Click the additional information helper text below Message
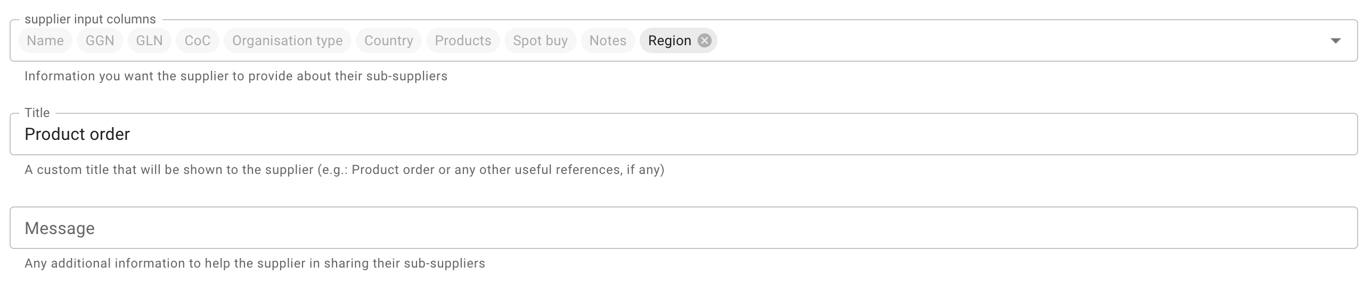1372x283 pixels. [x=255, y=263]
